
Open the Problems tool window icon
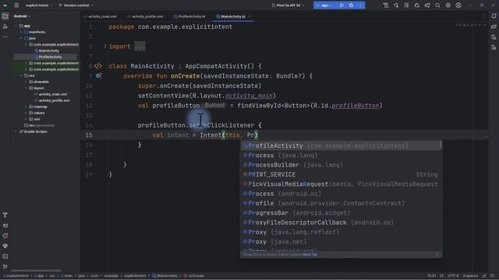(5, 236)
